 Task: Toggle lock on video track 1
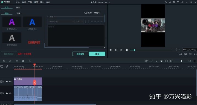pos(7,93)
